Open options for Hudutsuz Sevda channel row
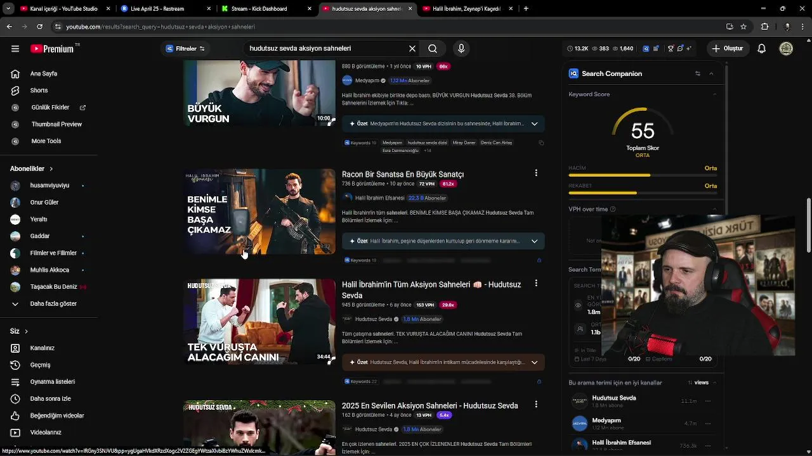 tap(708, 401)
